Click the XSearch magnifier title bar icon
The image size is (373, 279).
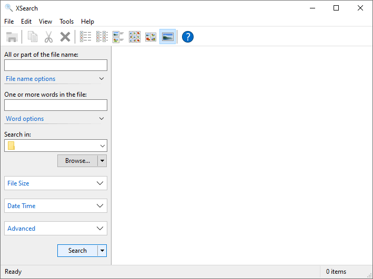coord(9,8)
